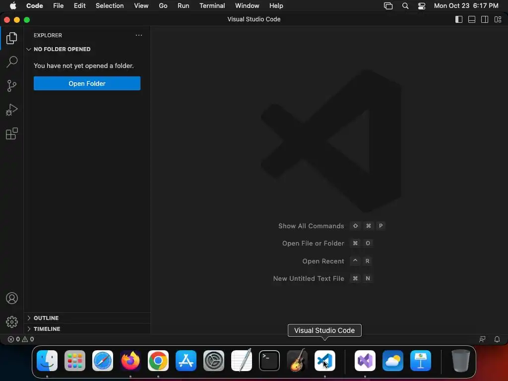The width and height of the screenshot is (508, 381).
Task: Open Trash from the Dock
Action: pos(460,361)
